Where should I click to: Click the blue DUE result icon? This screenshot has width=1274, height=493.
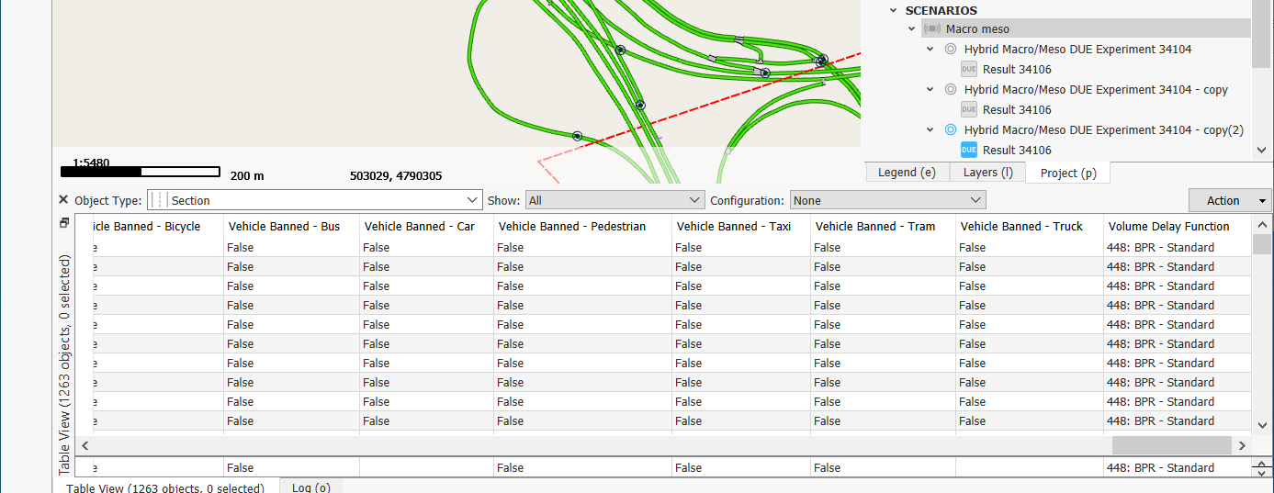coord(969,150)
